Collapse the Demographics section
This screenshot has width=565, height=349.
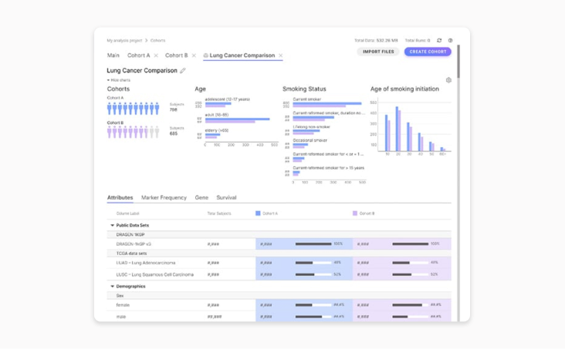pos(113,287)
